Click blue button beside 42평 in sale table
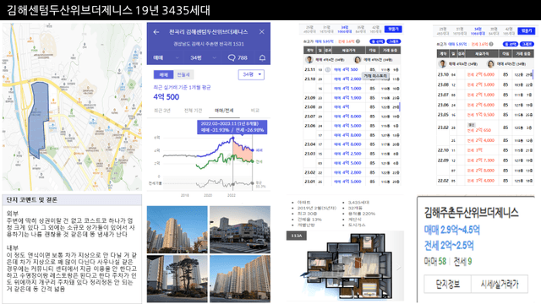This screenshot has height=304, width=541. pos(393,30)
